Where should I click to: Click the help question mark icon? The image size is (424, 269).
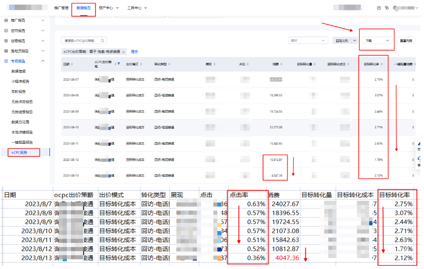[379, 8]
